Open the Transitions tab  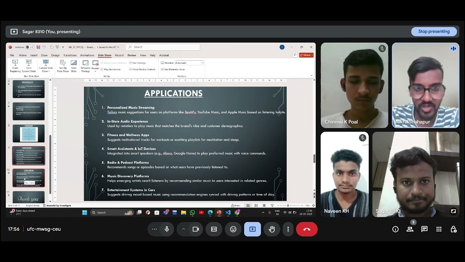(70, 55)
